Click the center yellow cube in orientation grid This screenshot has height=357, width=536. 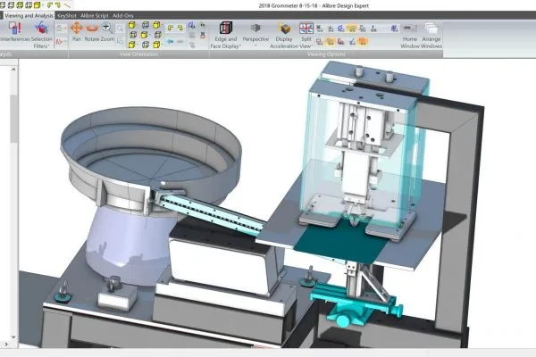(145, 35)
